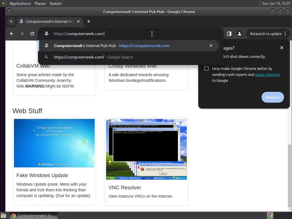Image resolution: width=292 pixels, height=219 pixels.
Task: Click the site icon in address bar
Action: click(x=46, y=34)
